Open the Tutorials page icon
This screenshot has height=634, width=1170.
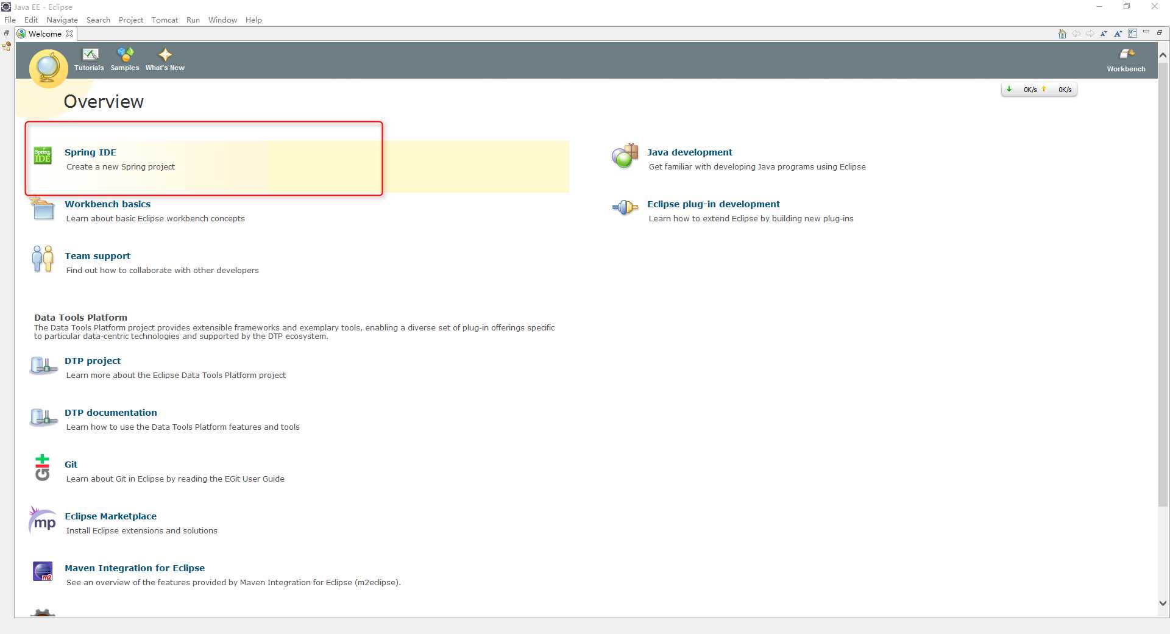point(90,54)
